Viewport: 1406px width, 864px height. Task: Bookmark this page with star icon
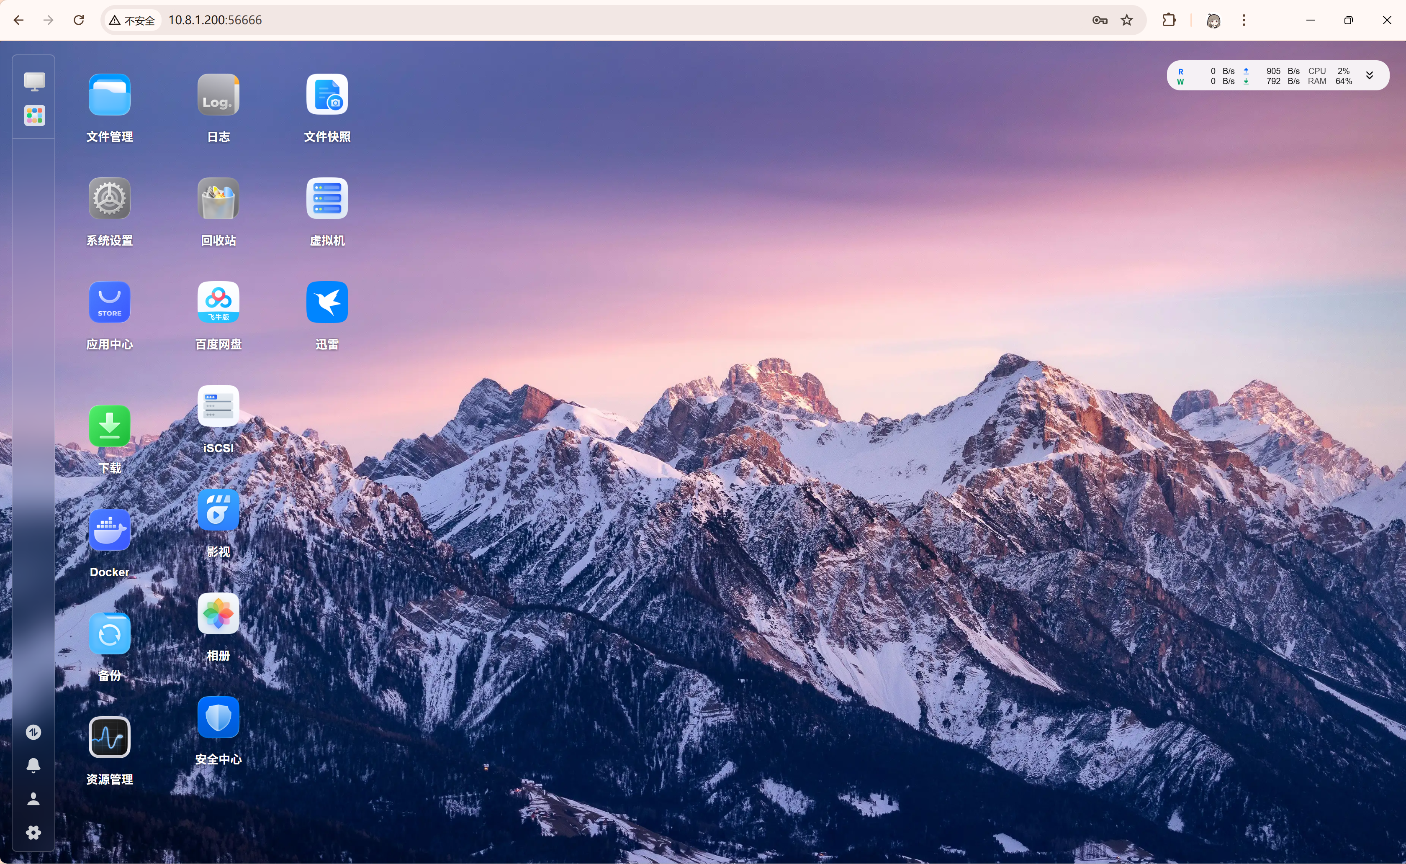(x=1126, y=21)
